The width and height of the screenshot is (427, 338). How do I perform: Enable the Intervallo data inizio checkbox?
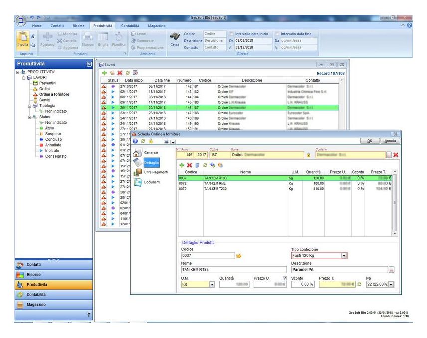[x=232, y=34]
